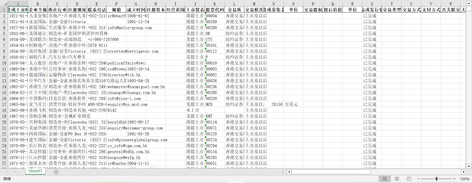Select the 经营范围 header cell
The width and height of the screenshot is (472, 183).
click(176, 10)
